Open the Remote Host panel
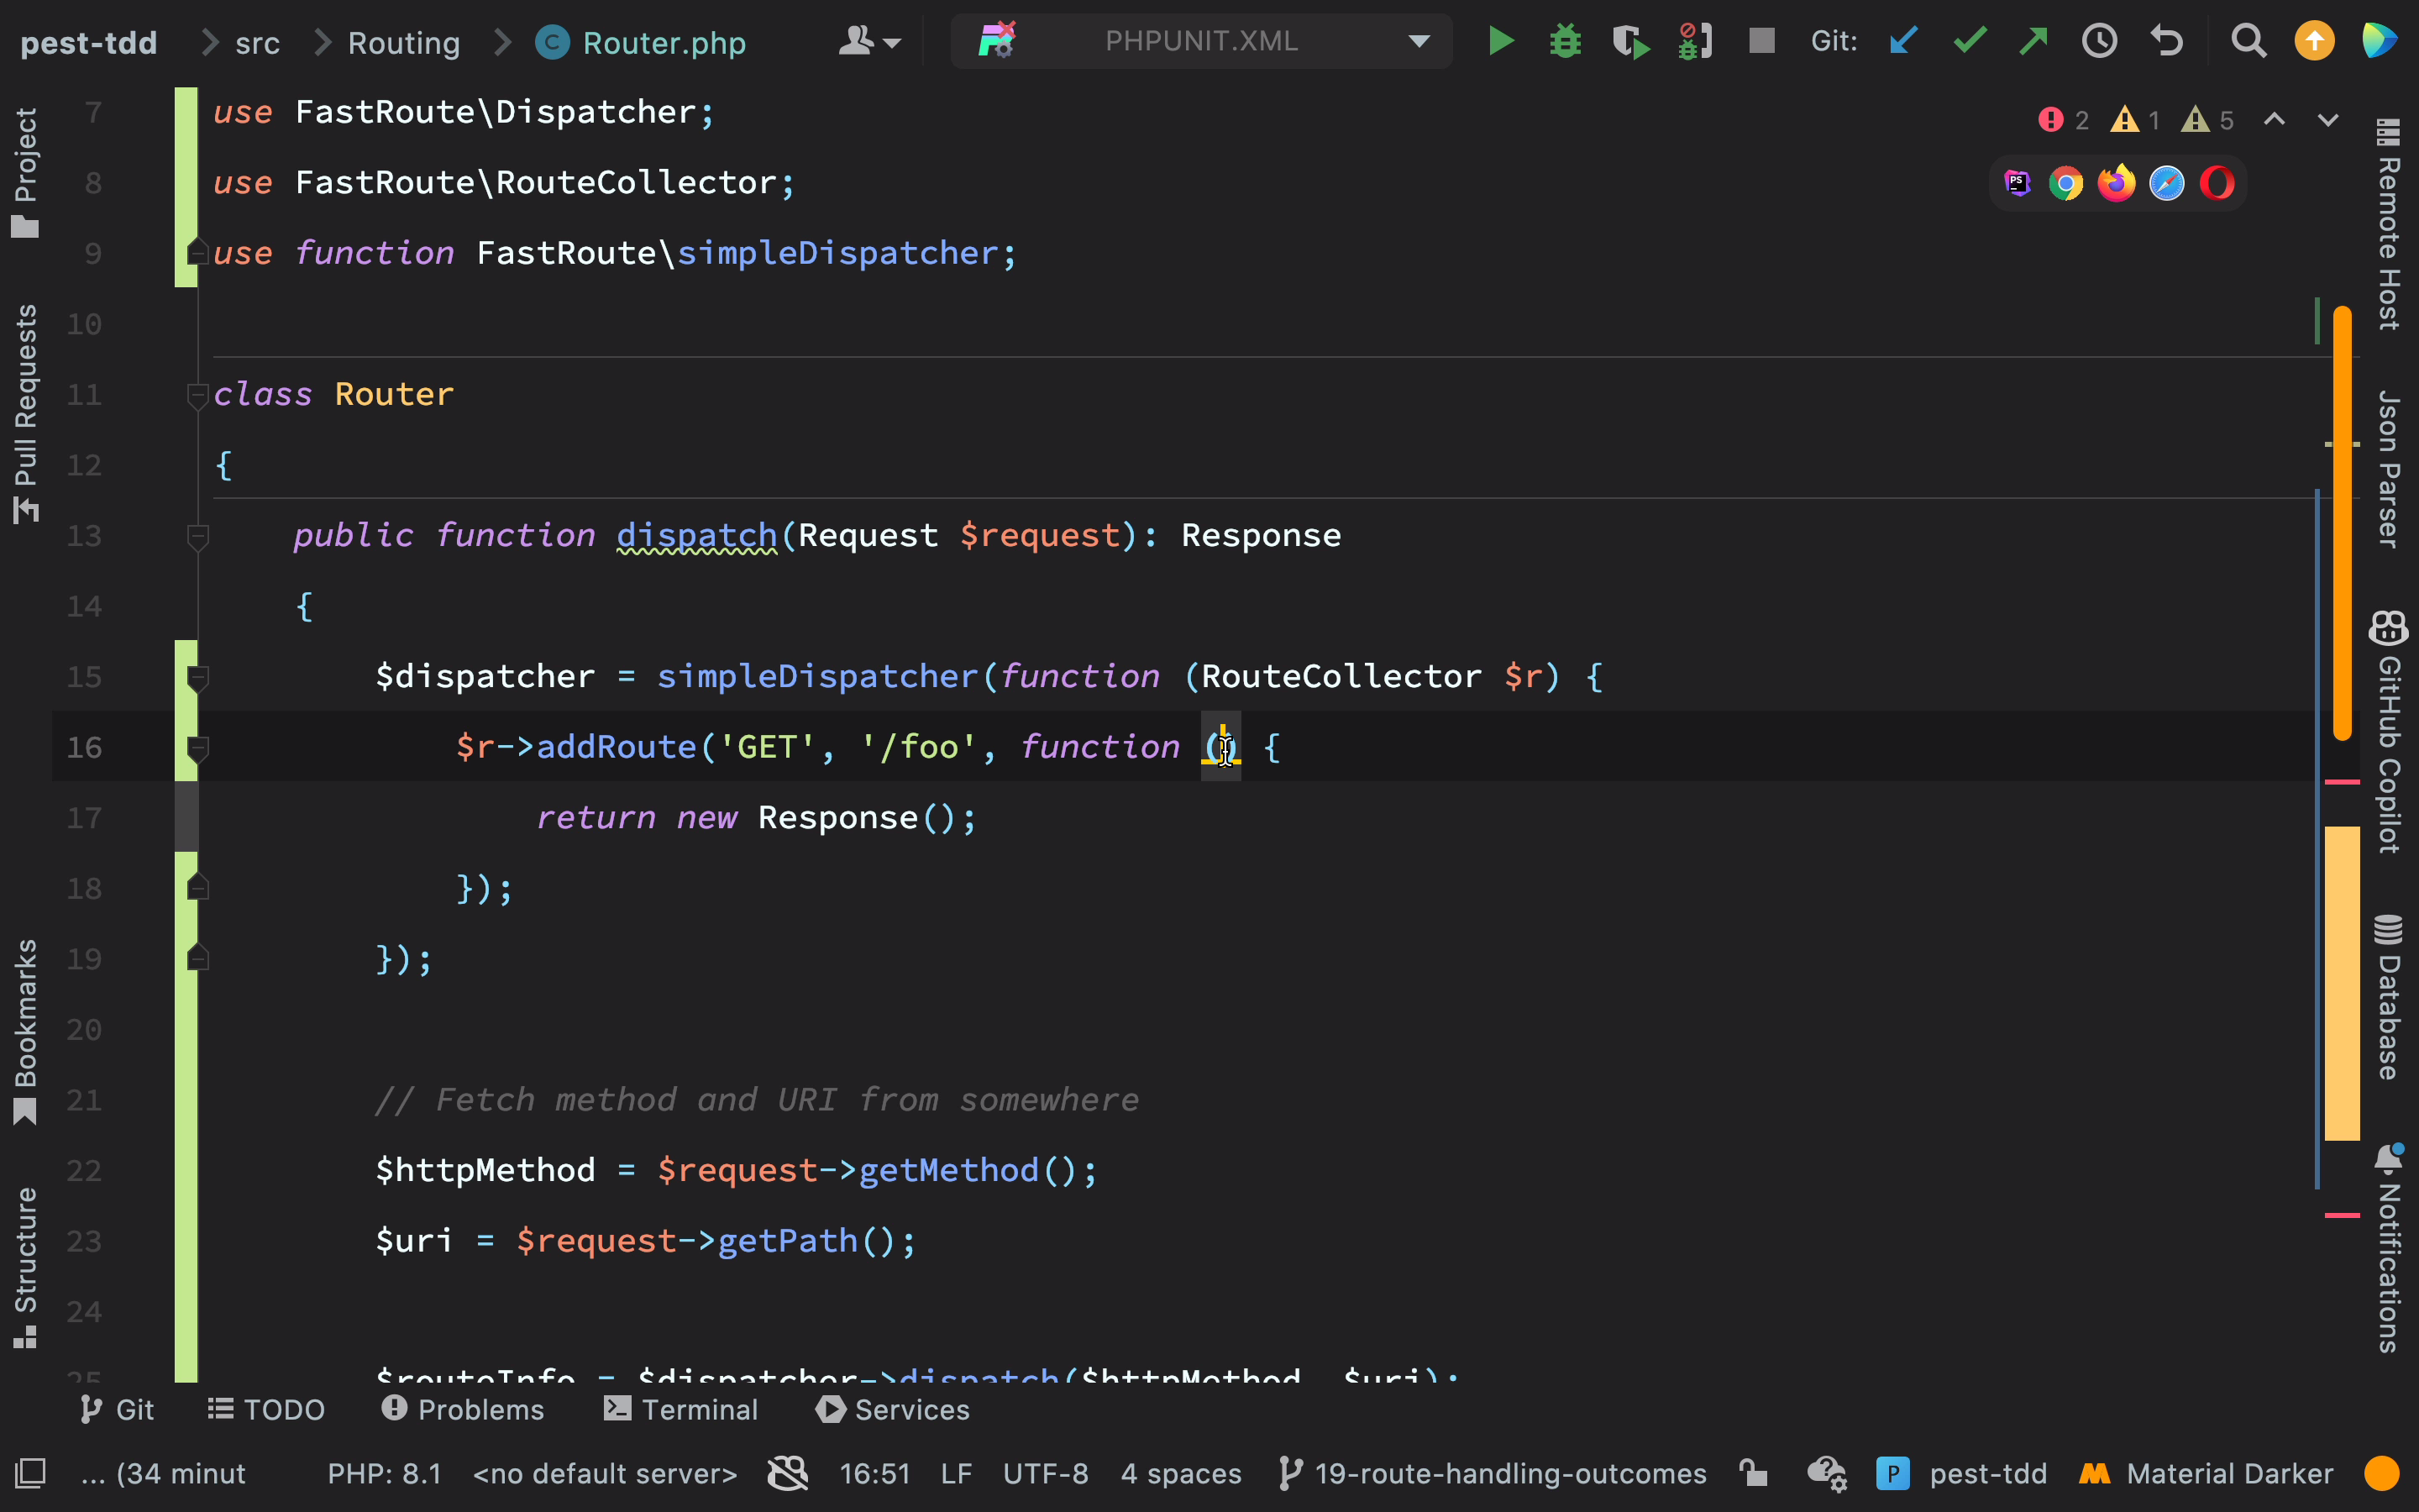The image size is (2419, 1512). tap(2388, 224)
